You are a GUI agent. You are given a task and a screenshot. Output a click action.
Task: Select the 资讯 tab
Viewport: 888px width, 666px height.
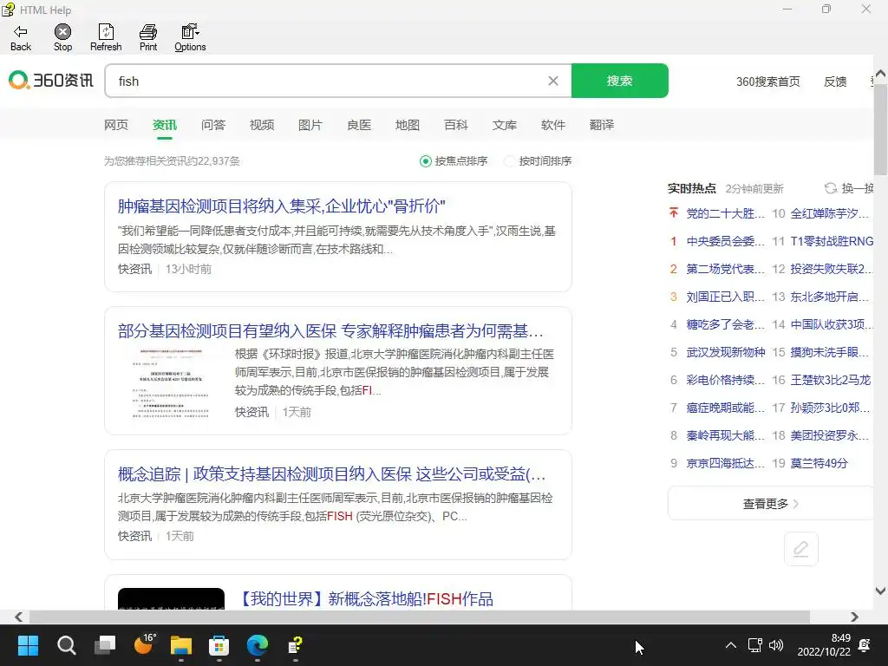click(x=164, y=125)
